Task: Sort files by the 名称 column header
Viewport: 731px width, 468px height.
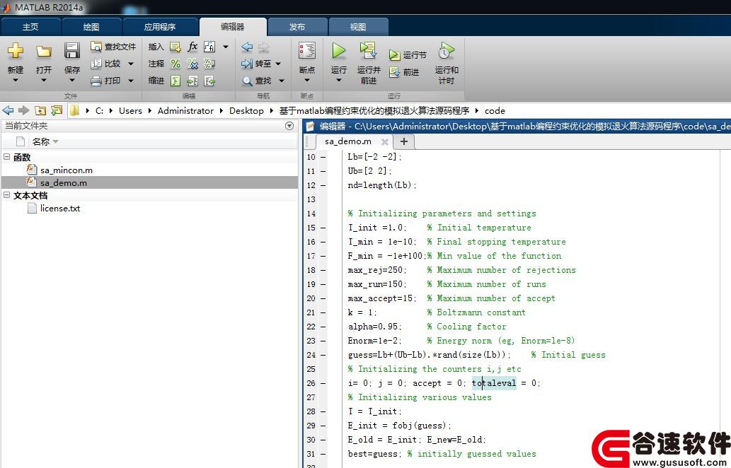Action: click(x=40, y=141)
